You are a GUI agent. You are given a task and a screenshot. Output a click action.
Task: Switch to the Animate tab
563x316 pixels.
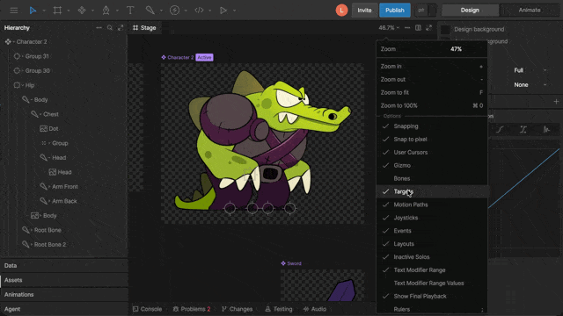(x=530, y=10)
